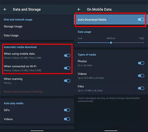Disable Photos auto-download toggle
The height and width of the screenshot is (132, 148).
(141, 63)
